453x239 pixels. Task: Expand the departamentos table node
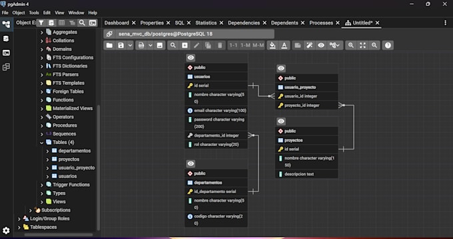[x=48, y=151]
